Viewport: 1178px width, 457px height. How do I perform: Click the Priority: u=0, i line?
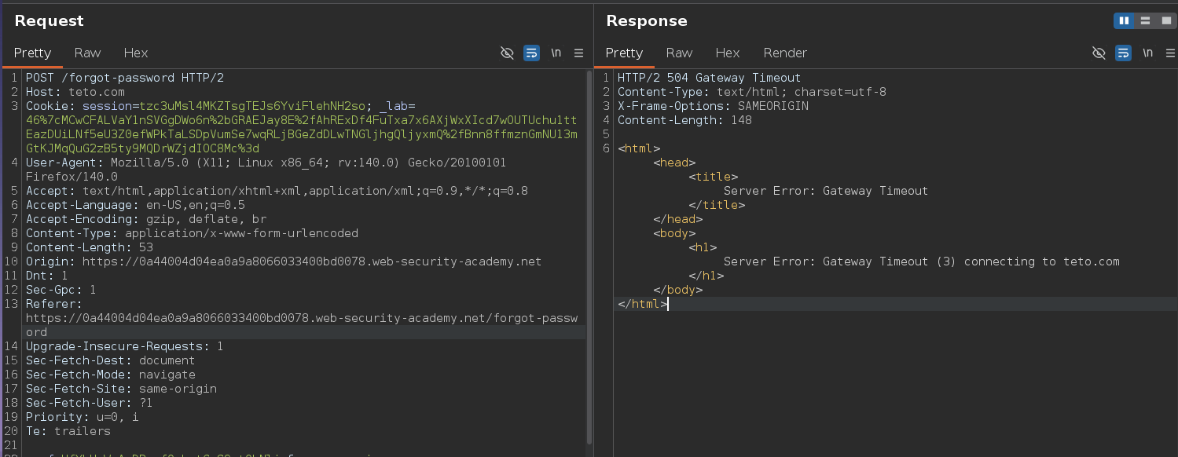[x=83, y=417]
